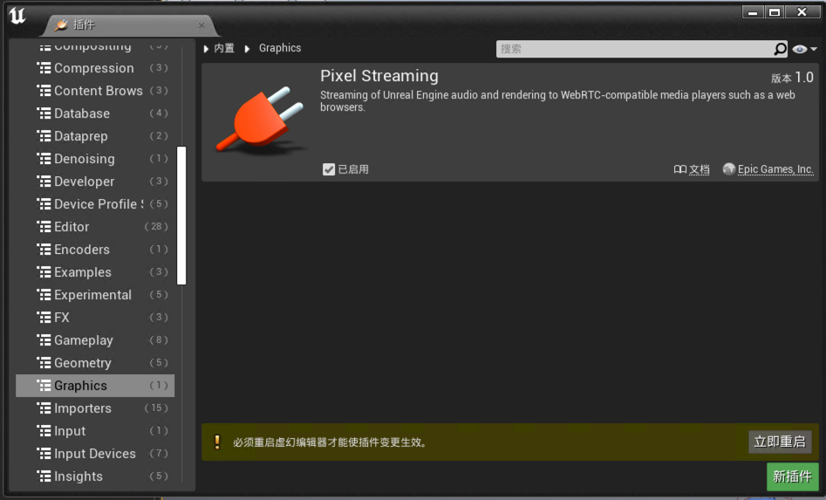Screen dimensions: 826x500
Task: Open the Experimental category
Action: tap(95, 295)
